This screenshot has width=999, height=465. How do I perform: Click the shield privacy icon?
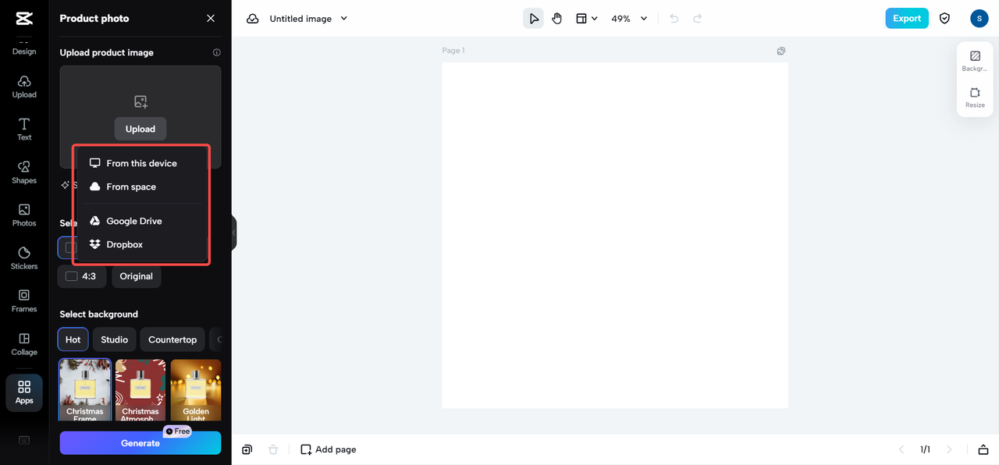[944, 19]
